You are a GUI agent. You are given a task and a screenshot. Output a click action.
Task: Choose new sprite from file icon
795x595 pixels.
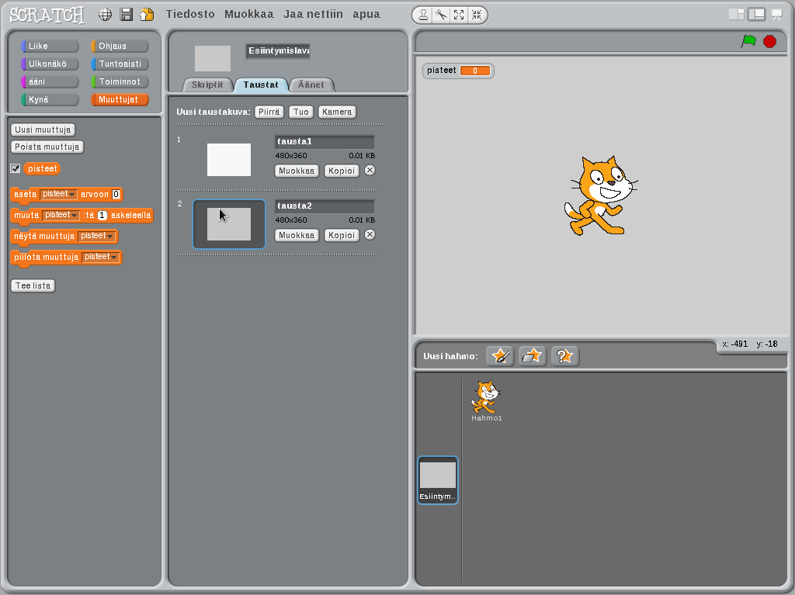point(532,356)
